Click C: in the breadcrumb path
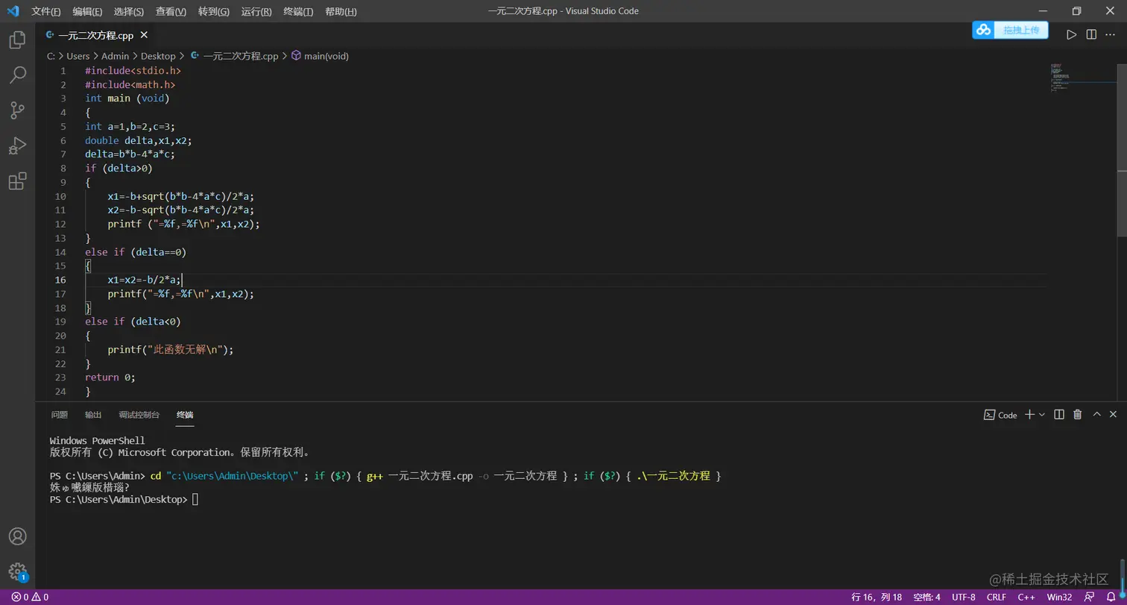Screen dimensions: 1127x605 click(x=51, y=56)
